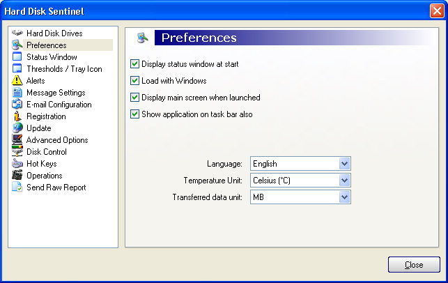Click the Update globe icon

pyautogui.click(x=17, y=128)
